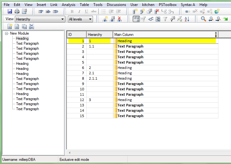Click the Create object at same level icon
The image size is (231, 164).
[x=135, y=11]
